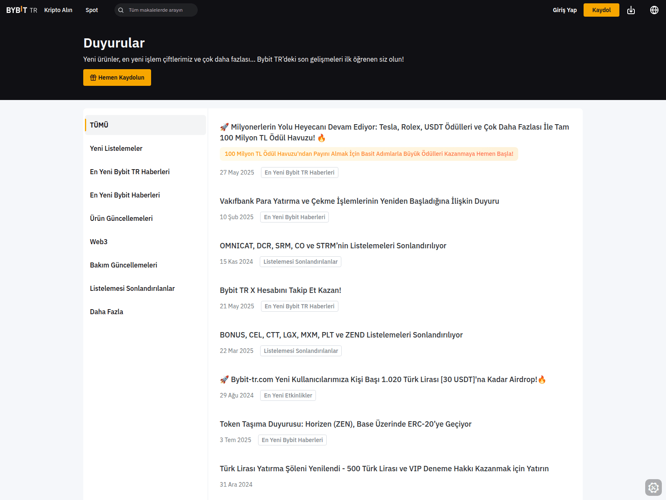Click the En Yeni Etkinlikler tag

click(288, 395)
